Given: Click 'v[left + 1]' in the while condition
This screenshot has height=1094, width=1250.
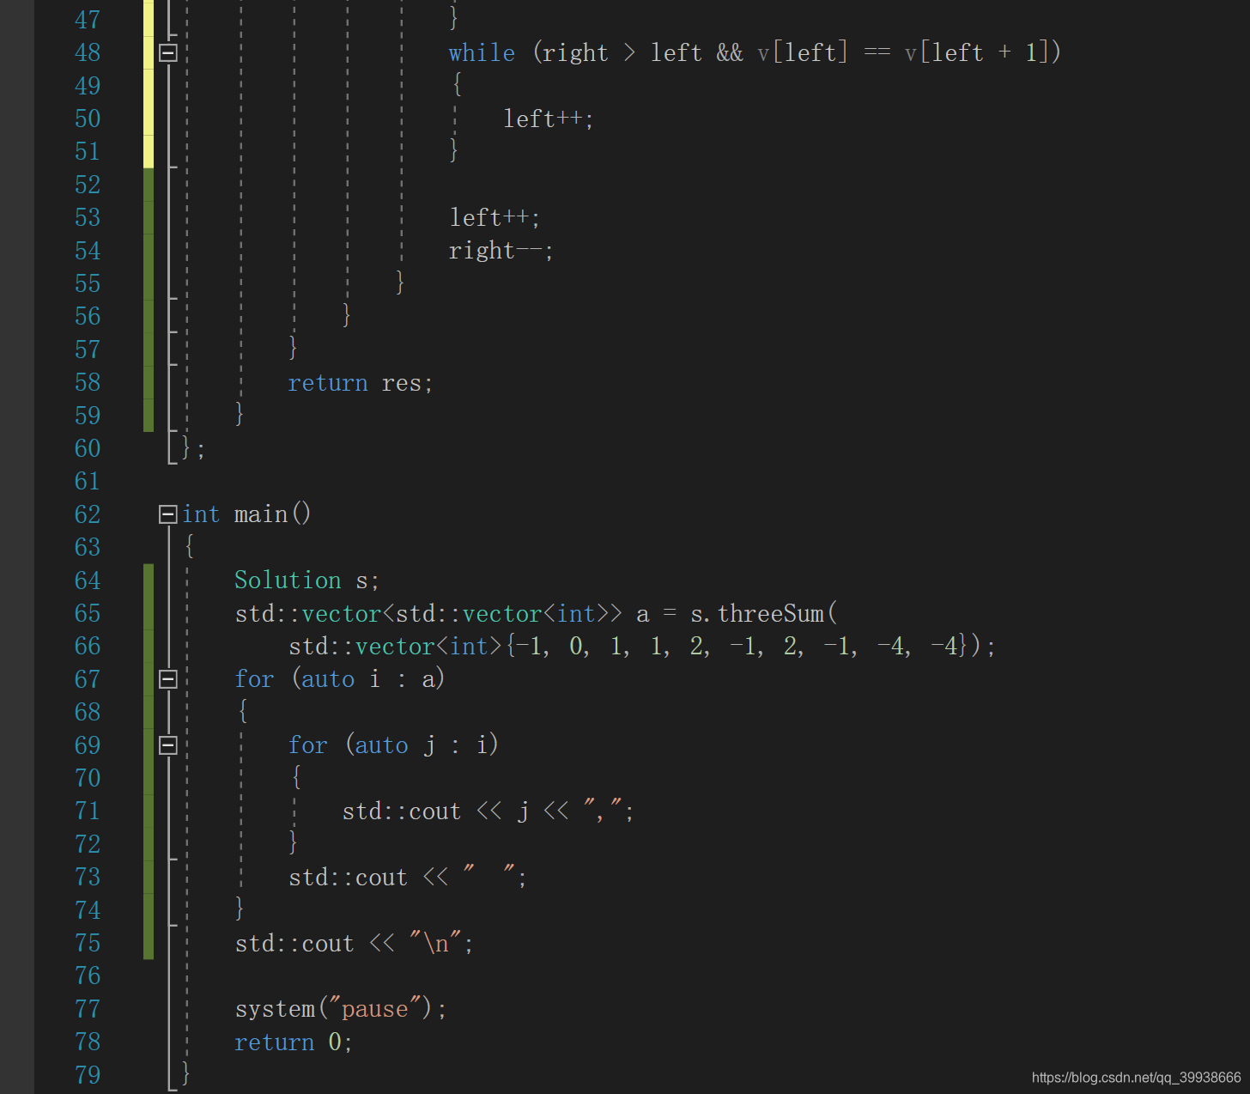Looking at the screenshot, I should coord(976,52).
